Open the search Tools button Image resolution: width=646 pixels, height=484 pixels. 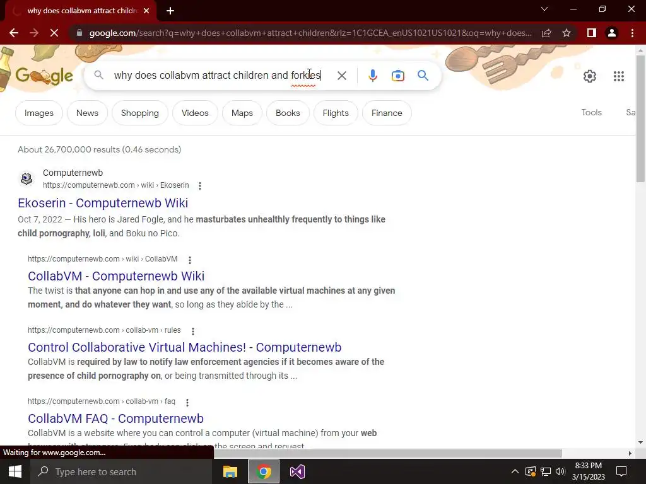point(591,112)
